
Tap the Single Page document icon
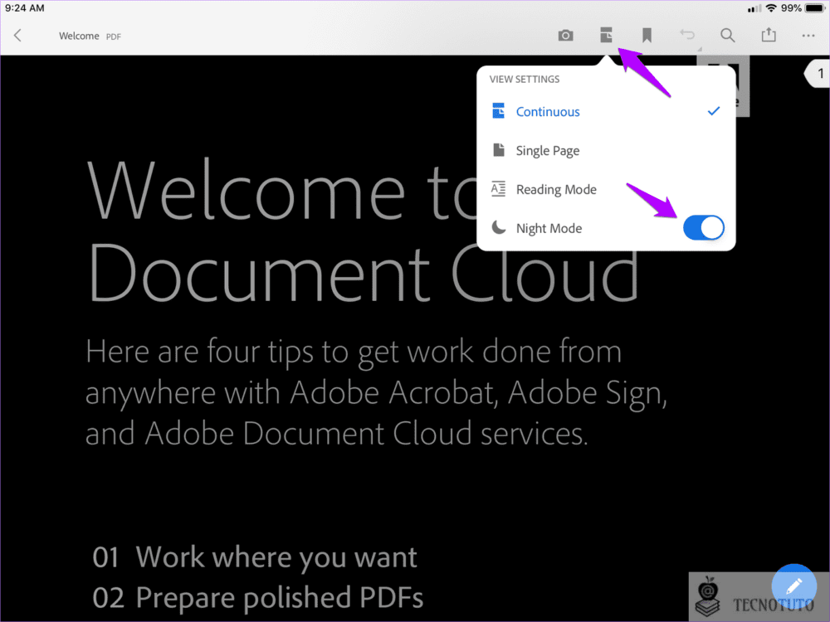tap(499, 150)
